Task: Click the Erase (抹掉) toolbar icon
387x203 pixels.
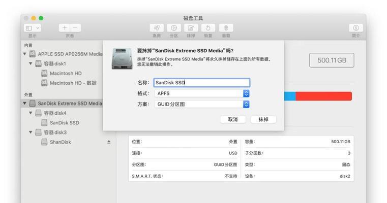Action: 191,28
